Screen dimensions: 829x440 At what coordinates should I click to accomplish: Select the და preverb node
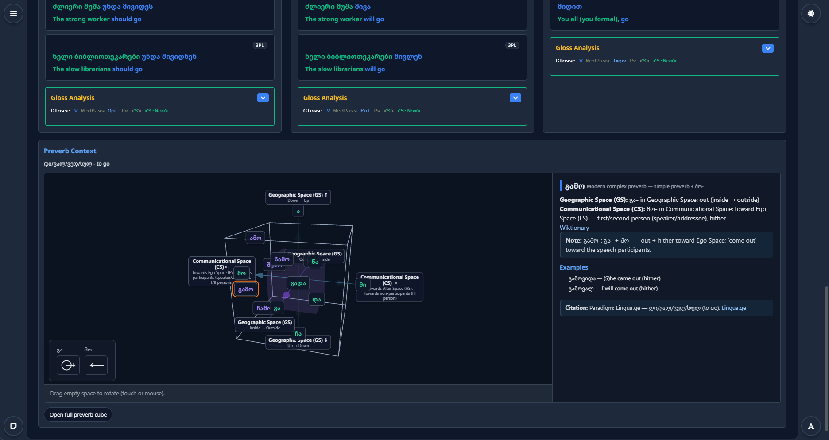coord(317,300)
